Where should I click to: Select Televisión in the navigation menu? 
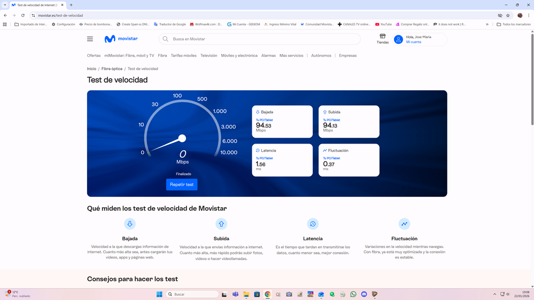click(x=208, y=56)
